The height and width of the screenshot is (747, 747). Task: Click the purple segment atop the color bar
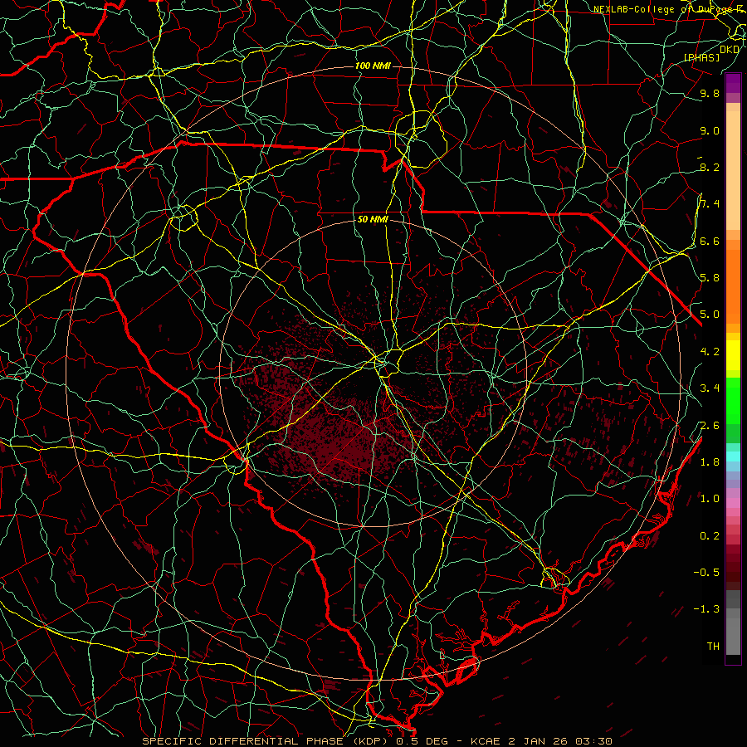[x=733, y=83]
